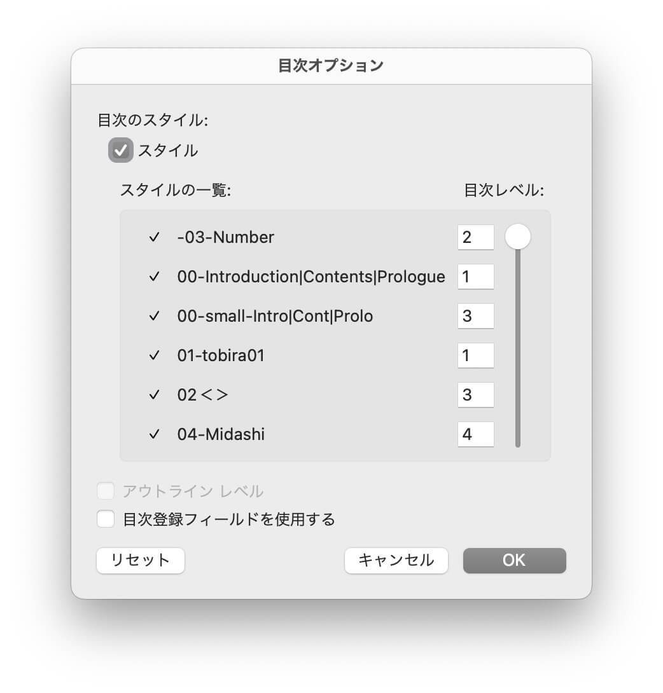
Task: Click the level field for 00-Introduction|Contents|Prologue
Action: pos(475,277)
